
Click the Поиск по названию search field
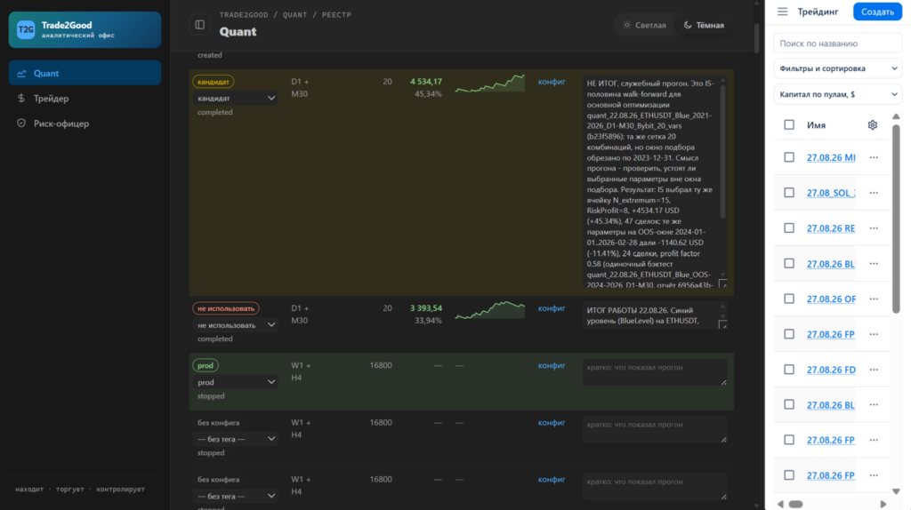coord(838,43)
